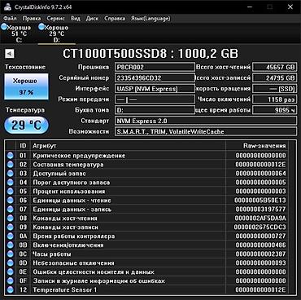Click power-on hours value 9095 ч
301x300 pixels.
[274, 110]
